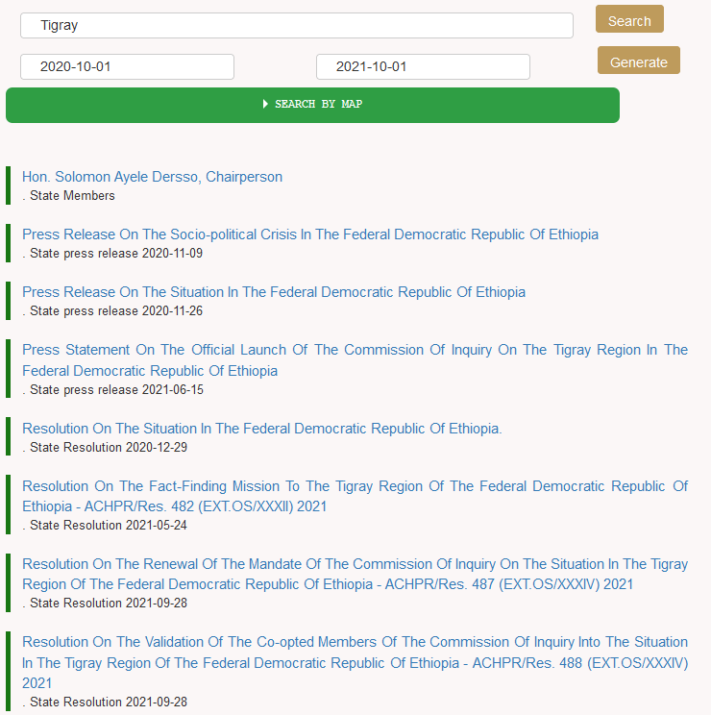Open Hon. Solomon Ayele Dersso, Chairperson link
The width and height of the screenshot is (711, 715).
pyautogui.click(x=152, y=177)
